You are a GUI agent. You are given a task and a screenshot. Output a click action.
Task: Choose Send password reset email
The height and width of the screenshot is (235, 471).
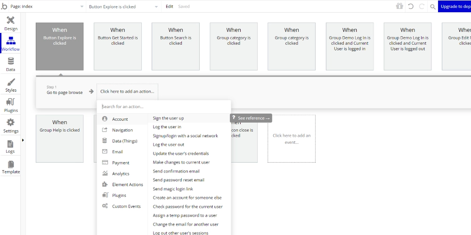coord(189,180)
